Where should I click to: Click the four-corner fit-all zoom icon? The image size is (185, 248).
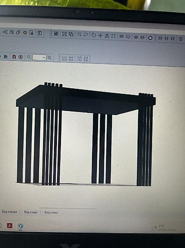point(113,36)
